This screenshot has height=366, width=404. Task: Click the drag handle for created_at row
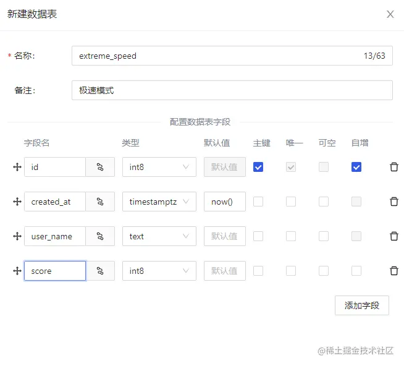click(x=17, y=202)
